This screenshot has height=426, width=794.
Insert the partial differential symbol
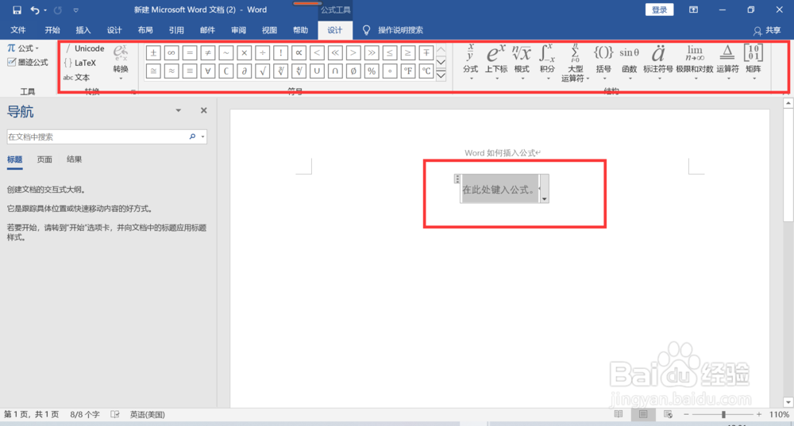(x=244, y=71)
